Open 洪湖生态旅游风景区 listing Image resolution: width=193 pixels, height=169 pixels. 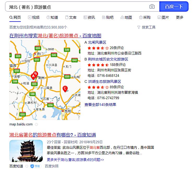[x=105, y=82]
